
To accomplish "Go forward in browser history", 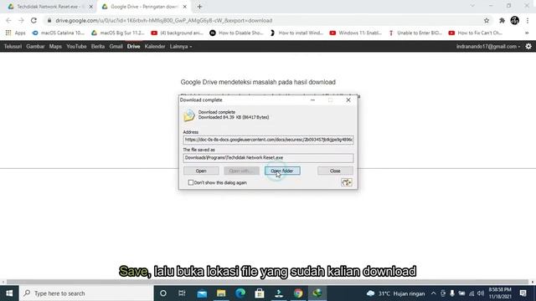I will [x=21, y=20].
